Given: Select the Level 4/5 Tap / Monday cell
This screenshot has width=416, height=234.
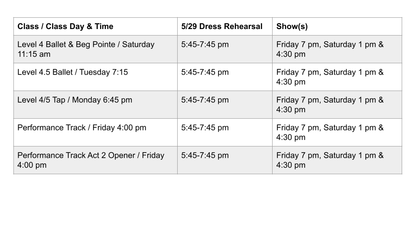Looking at the screenshot, I should click(95, 104).
